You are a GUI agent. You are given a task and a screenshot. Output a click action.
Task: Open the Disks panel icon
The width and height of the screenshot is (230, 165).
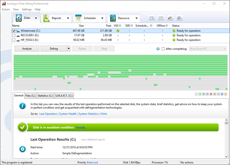[x=19, y=18]
